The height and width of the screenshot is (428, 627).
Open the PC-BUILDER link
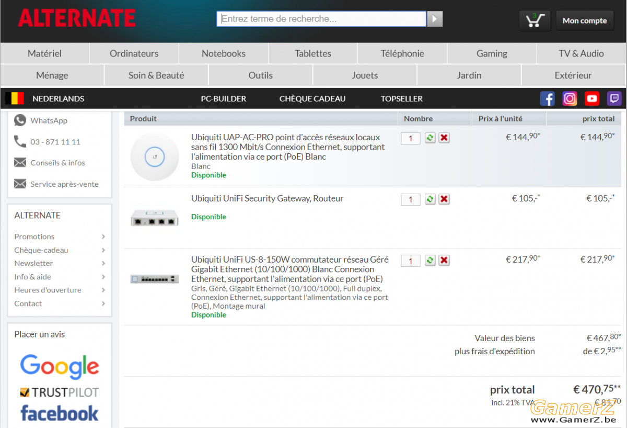pos(224,98)
